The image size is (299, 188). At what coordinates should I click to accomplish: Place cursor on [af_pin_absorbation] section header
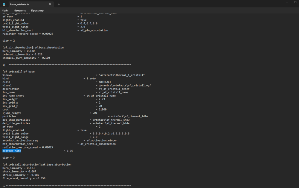click(x=33, y=48)
